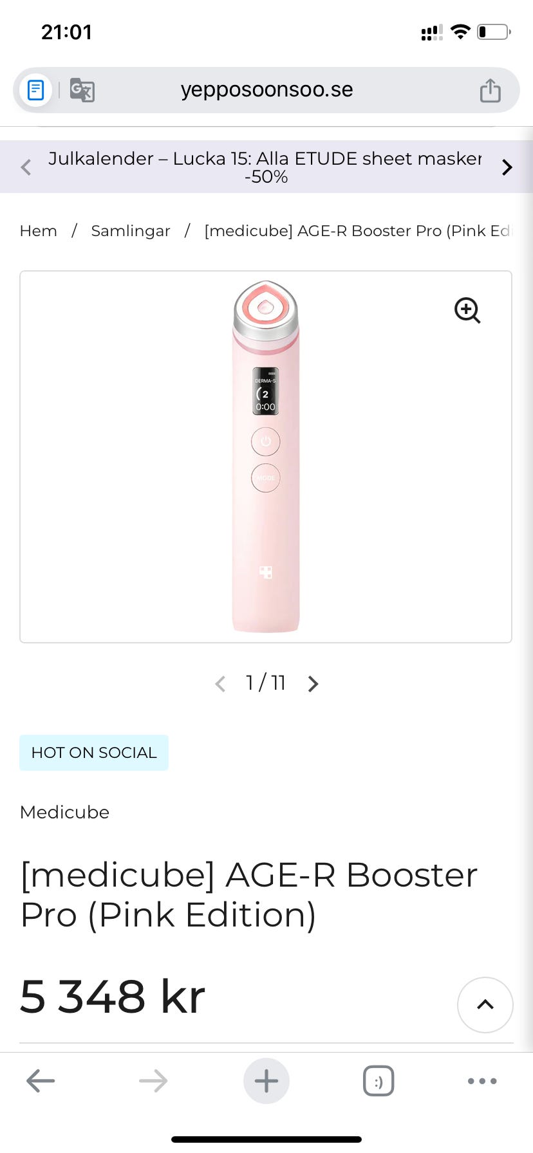The width and height of the screenshot is (533, 1153).
Task: Tap scroll-to-top circular arrow button
Action: [x=485, y=1004]
